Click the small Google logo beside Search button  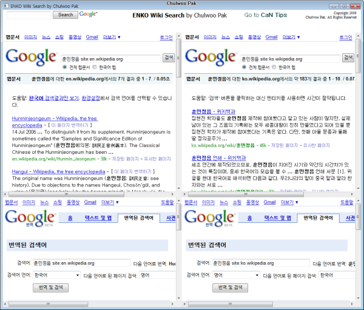click(89, 14)
